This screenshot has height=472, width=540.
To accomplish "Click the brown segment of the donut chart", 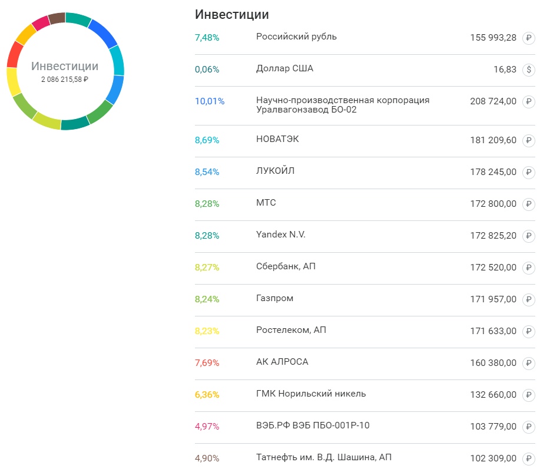I will (x=57, y=18).
